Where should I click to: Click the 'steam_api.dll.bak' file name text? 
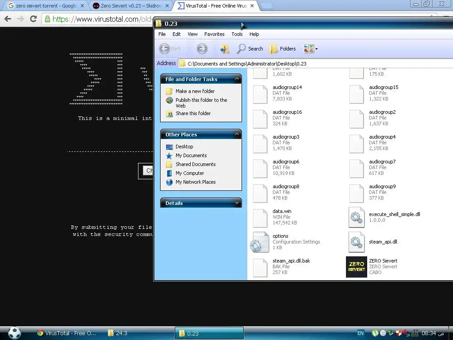click(291, 261)
